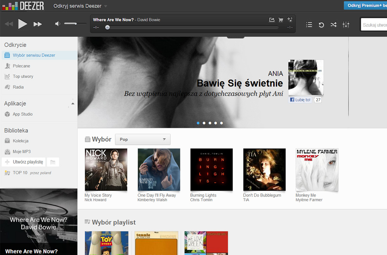Click the search input field

[x=374, y=25]
